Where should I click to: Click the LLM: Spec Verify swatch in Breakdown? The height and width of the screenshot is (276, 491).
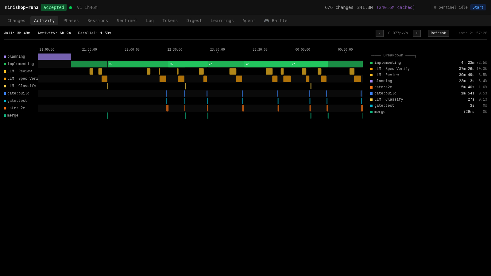pos(371,69)
